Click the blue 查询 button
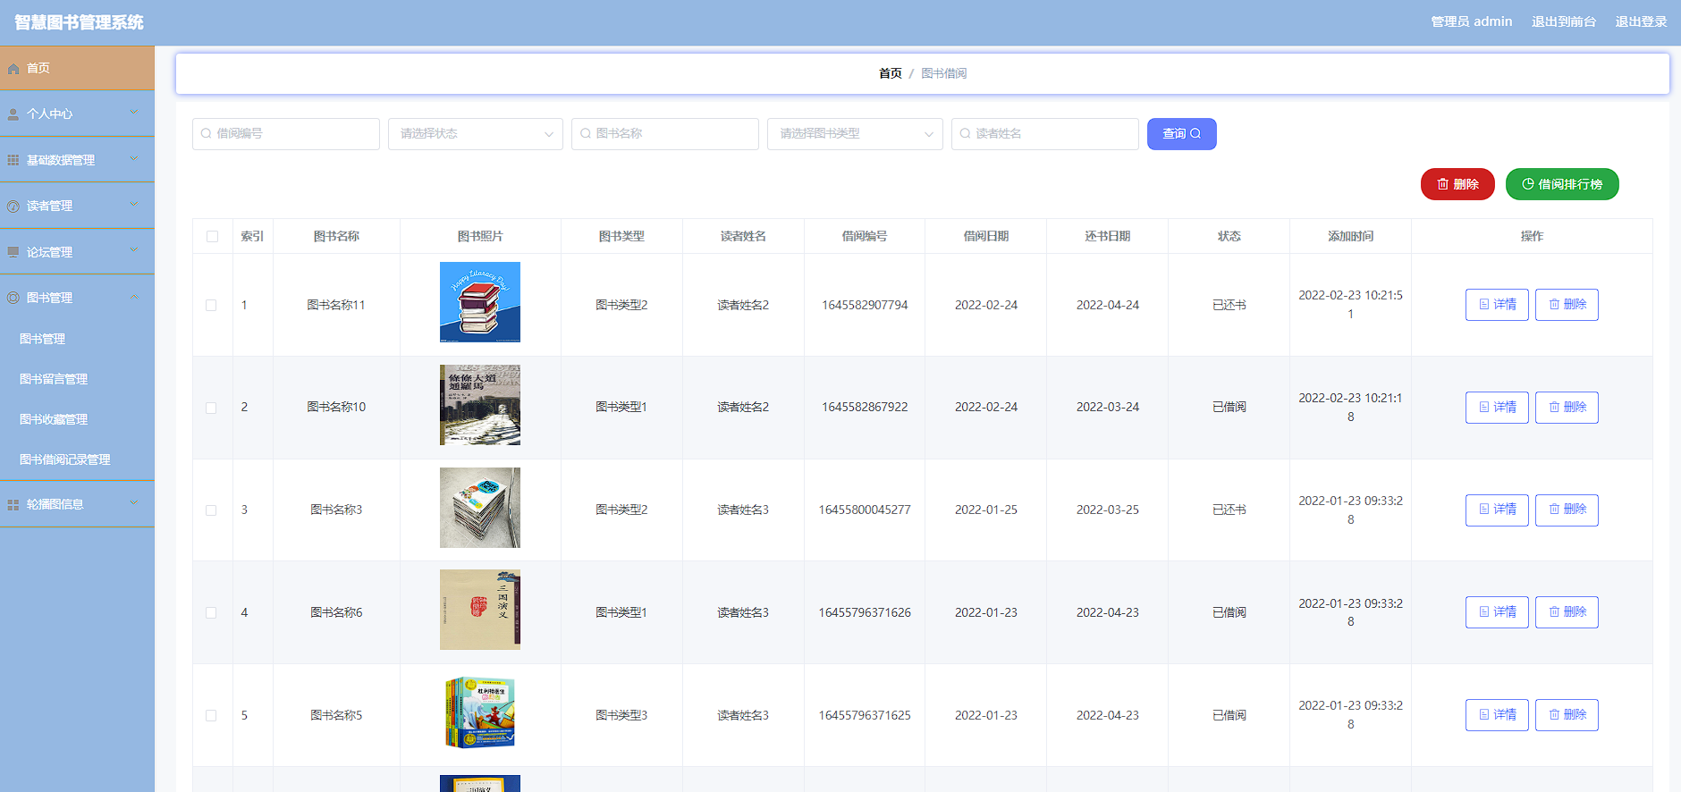The height and width of the screenshot is (792, 1681). coord(1181,134)
